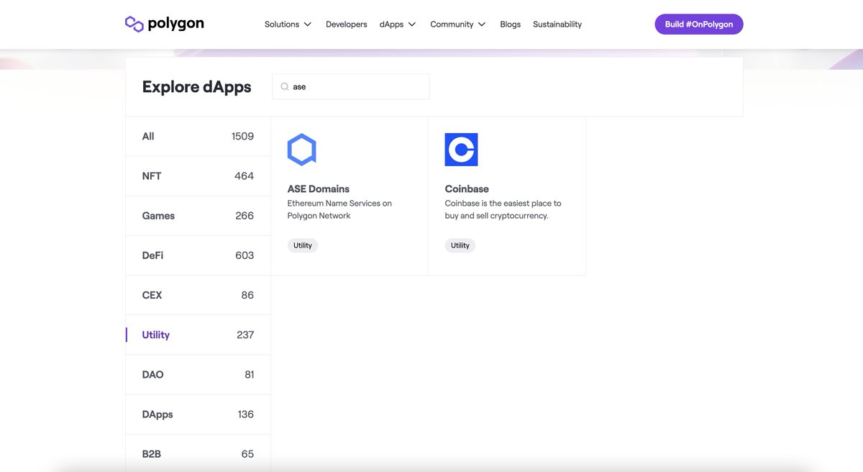The width and height of the screenshot is (863, 472).
Task: Filter by DeFi category
Action: pyautogui.click(x=198, y=255)
